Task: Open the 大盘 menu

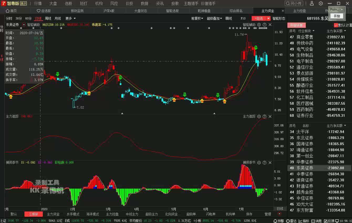Action: tap(53, 3)
